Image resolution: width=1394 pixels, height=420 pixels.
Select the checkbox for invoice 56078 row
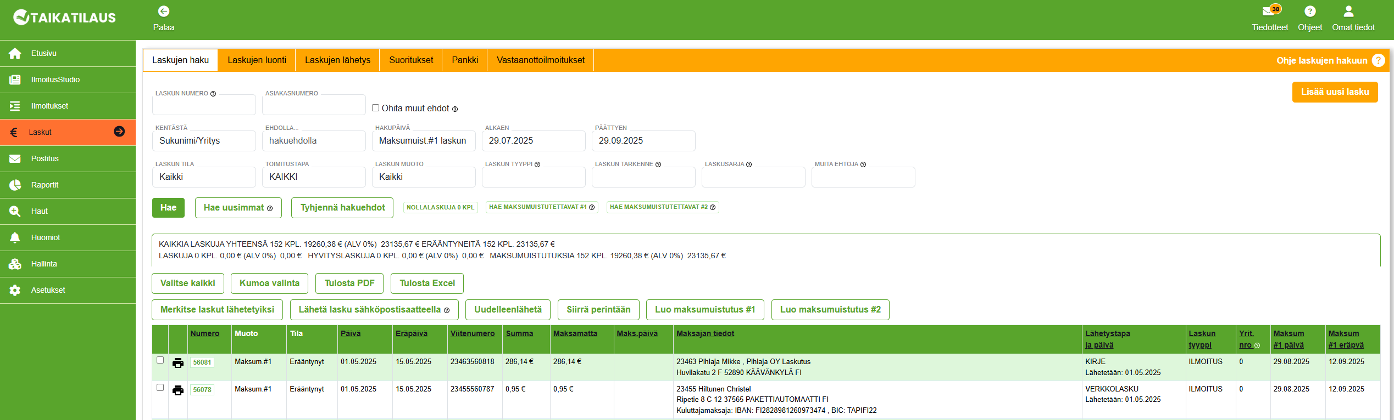[x=160, y=388]
